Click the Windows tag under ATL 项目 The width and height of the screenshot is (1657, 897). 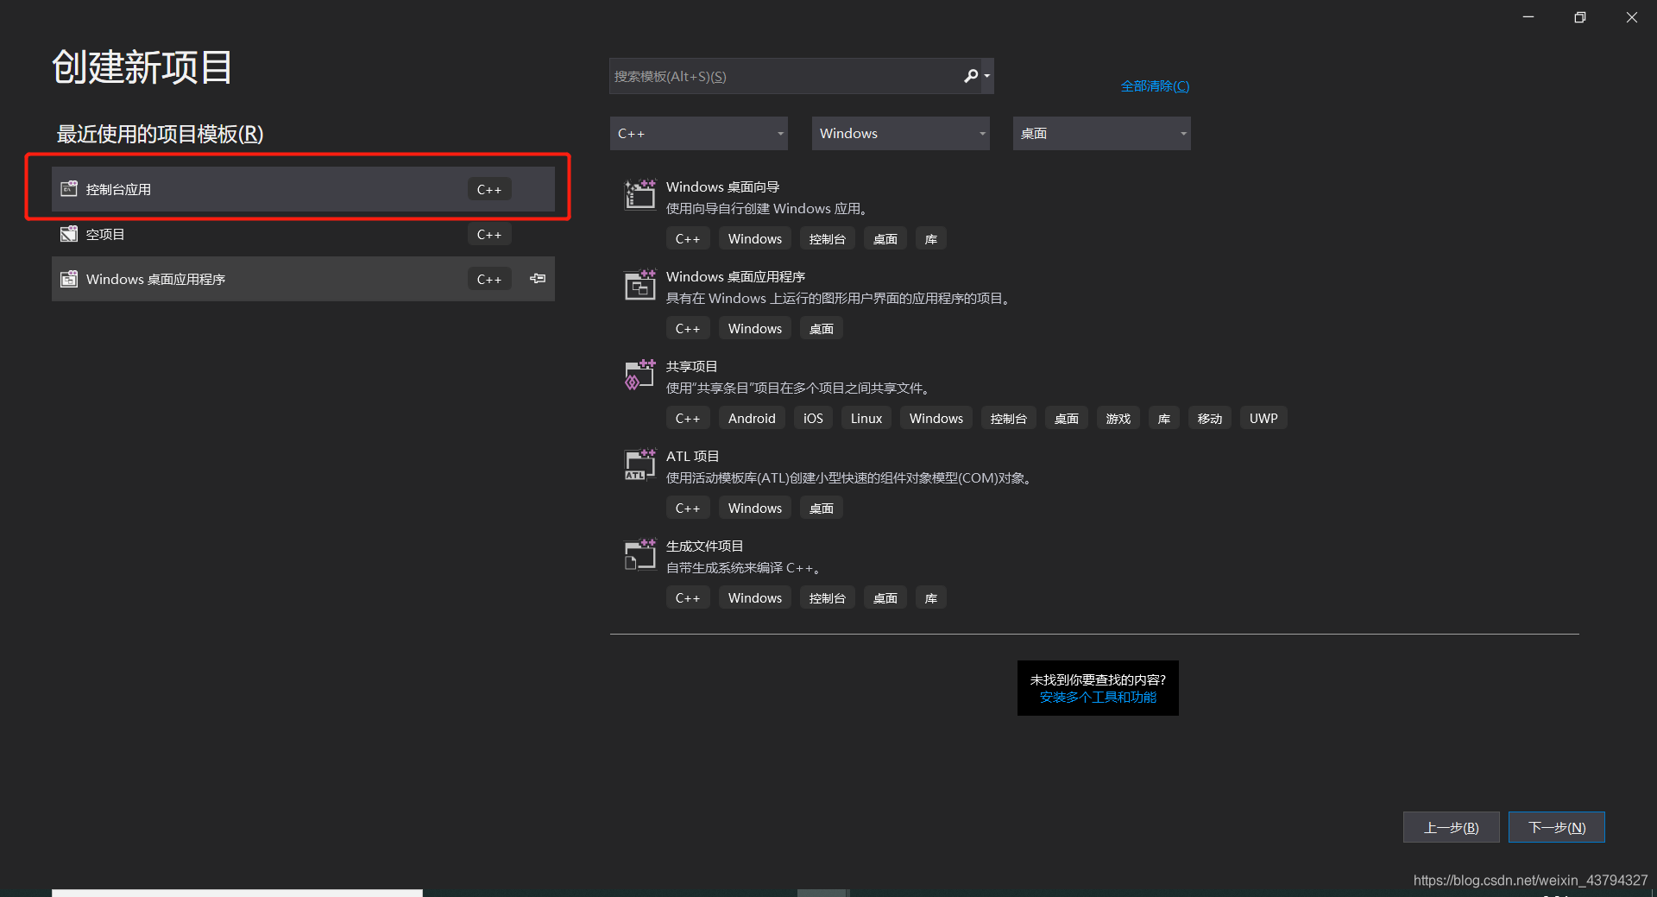(x=755, y=508)
